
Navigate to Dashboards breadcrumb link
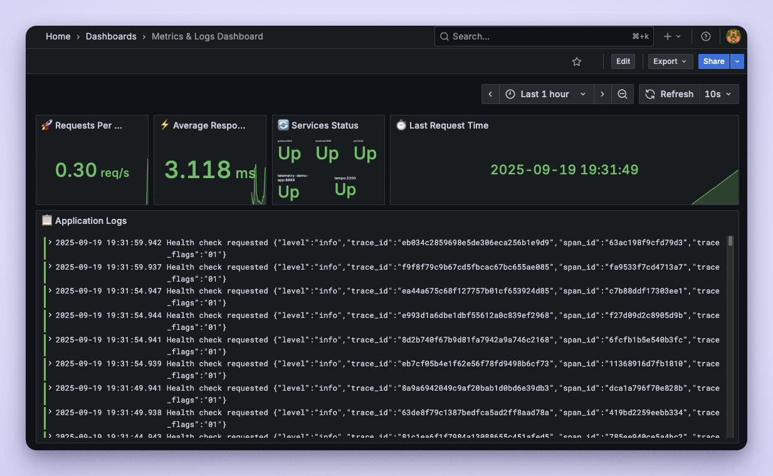[111, 36]
